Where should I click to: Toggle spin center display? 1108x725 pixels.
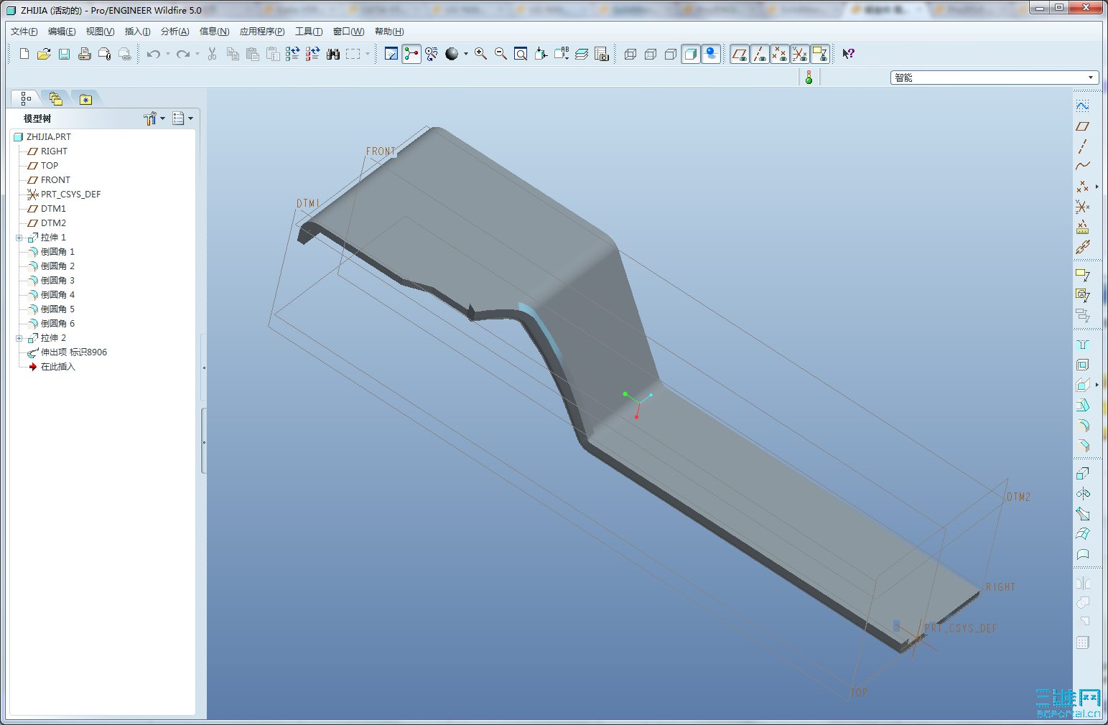pos(411,54)
